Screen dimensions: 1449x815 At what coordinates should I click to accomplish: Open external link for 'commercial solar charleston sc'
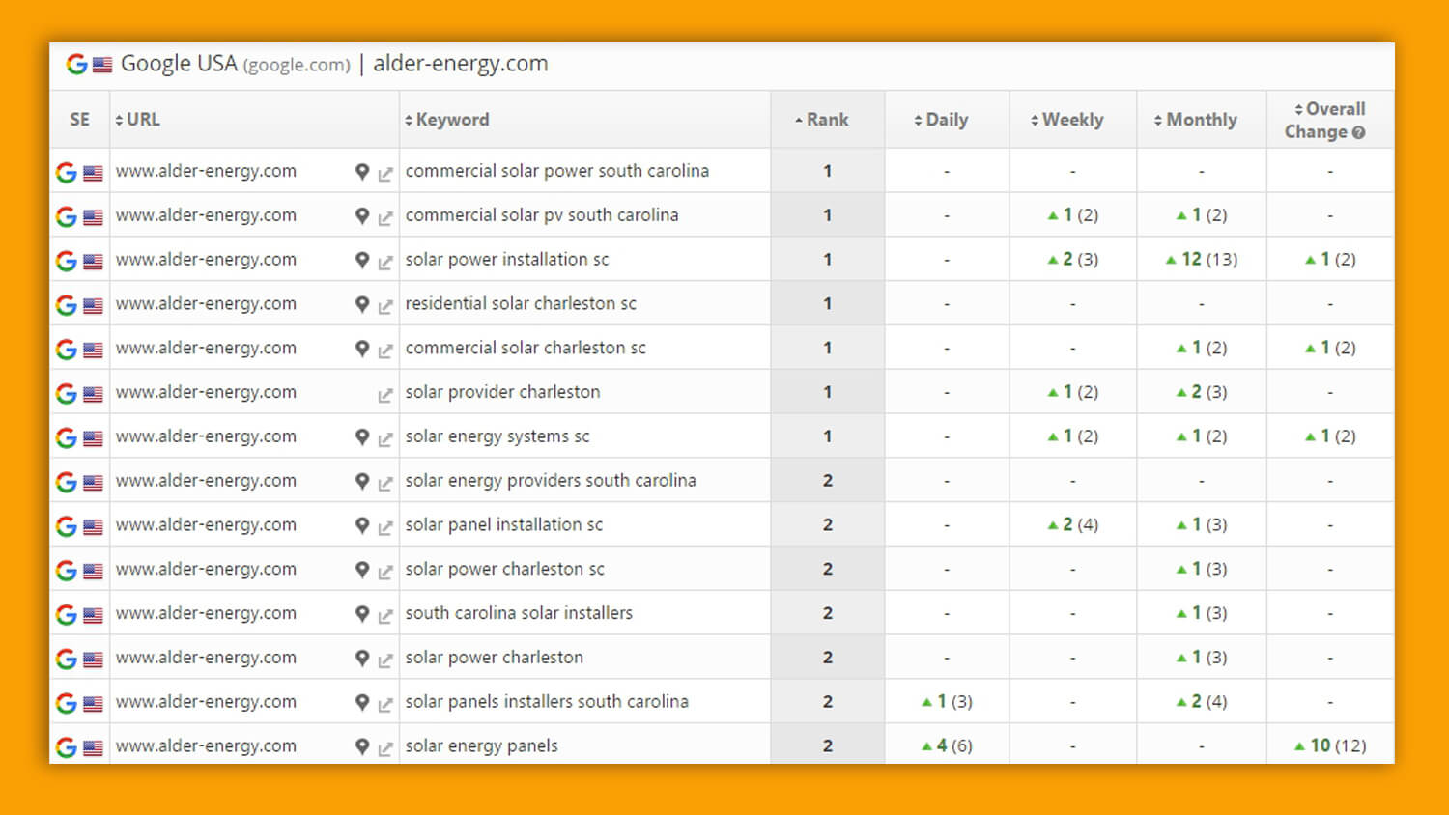[x=385, y=351]
